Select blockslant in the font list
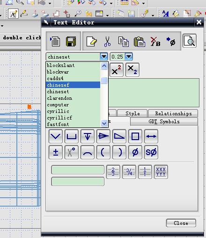Viewport: 206px width, 238px height. coord(73,65)
